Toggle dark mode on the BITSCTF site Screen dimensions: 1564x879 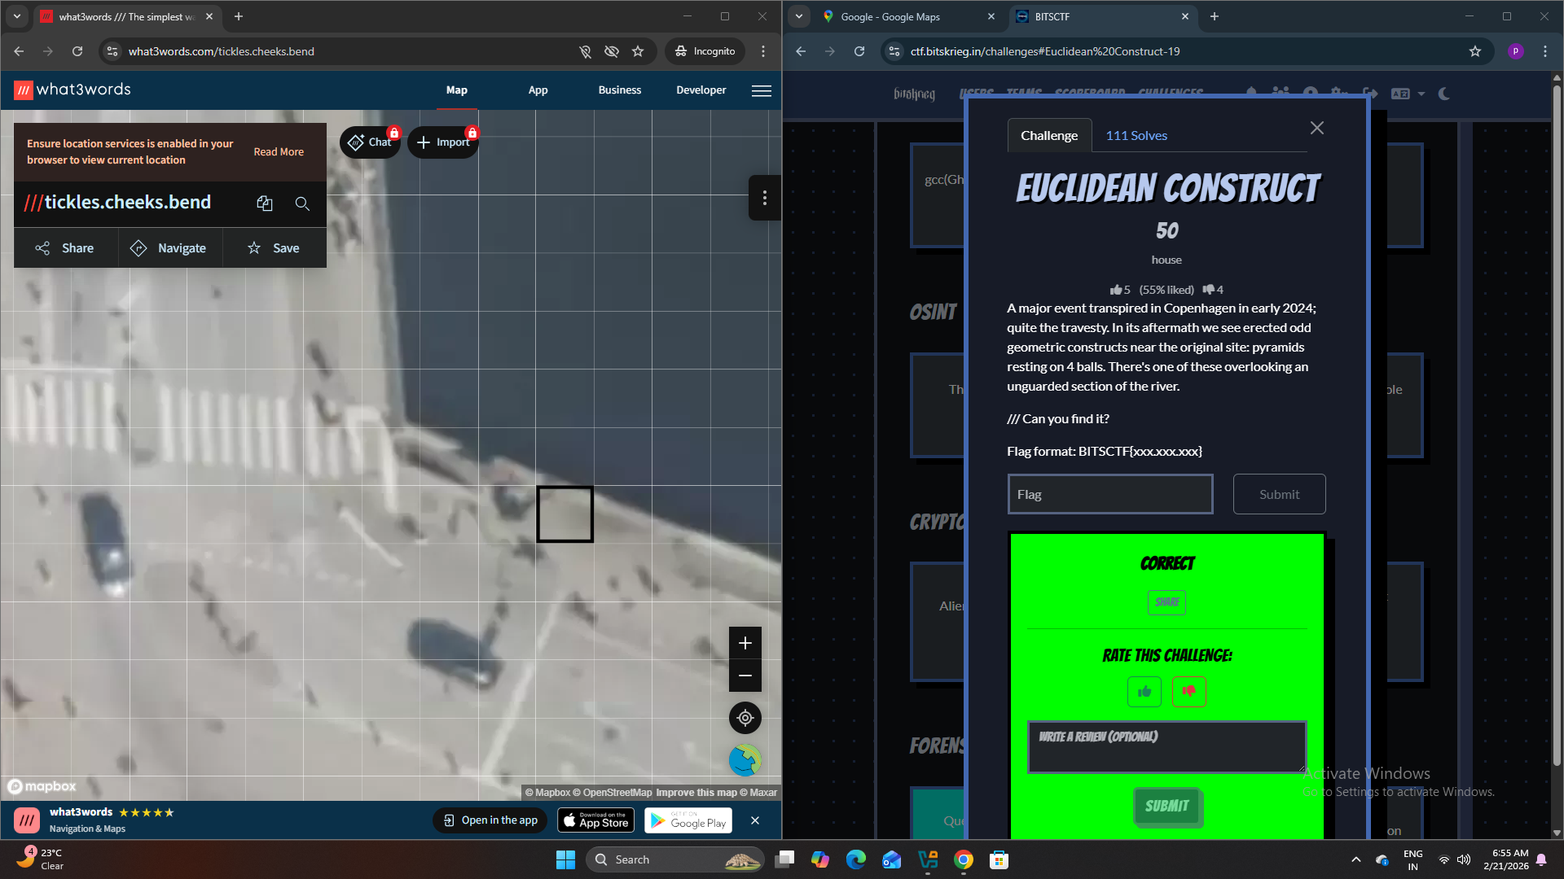coord(1443,94)
